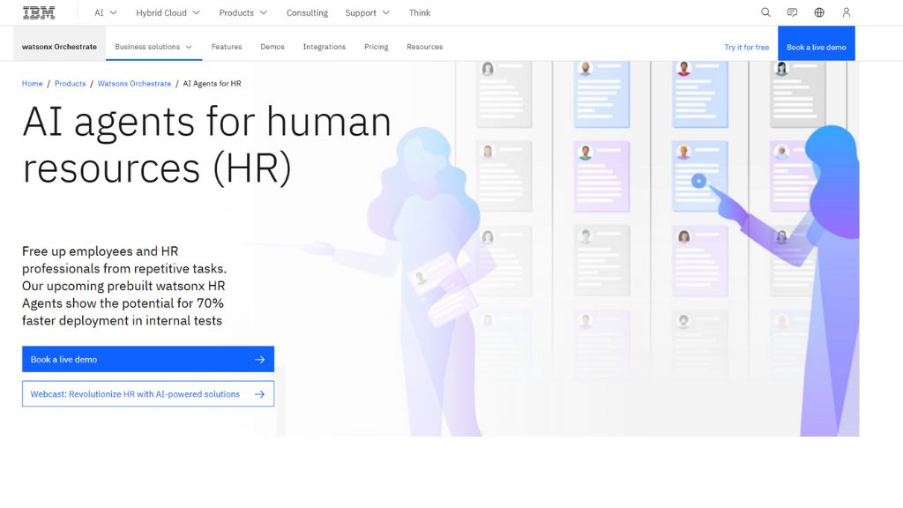Expand the Hybrid Cloud menu
Image resolution: width=903 pixels, height=508 pixels.
pyautogui.click(x=168, y=12)
